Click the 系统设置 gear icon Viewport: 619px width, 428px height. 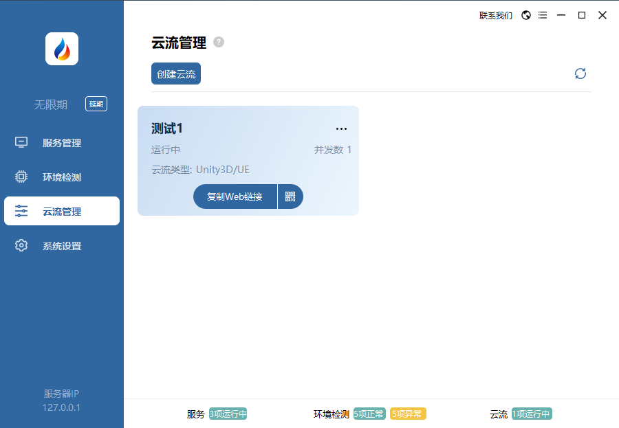(x=21, y=245)
